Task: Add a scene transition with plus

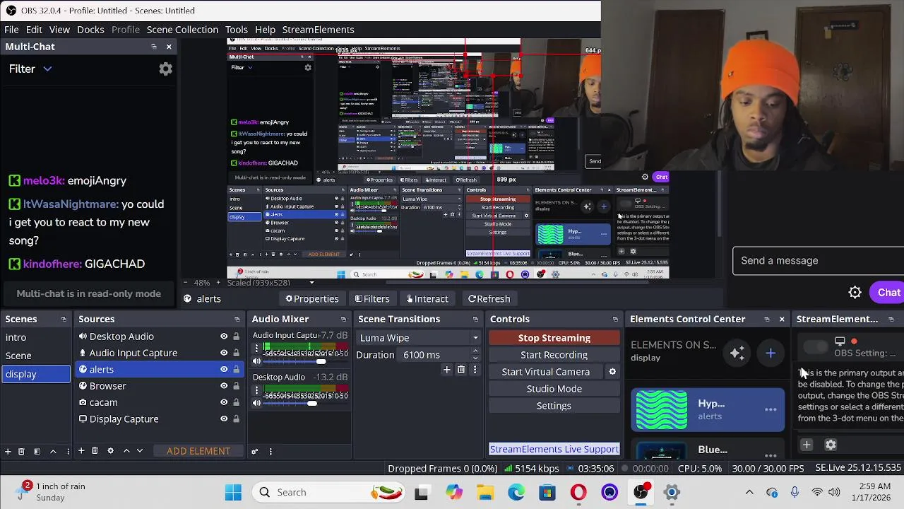Action: pyautogui.click(x=446, y=370)
